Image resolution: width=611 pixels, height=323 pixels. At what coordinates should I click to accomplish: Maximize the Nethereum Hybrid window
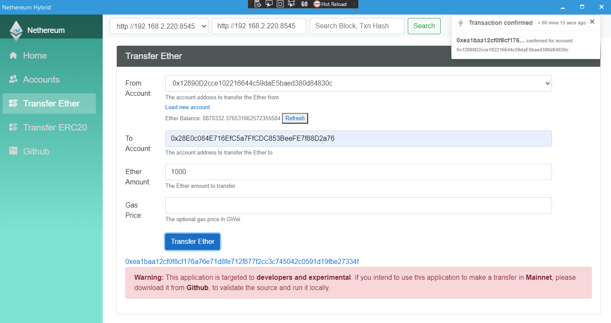(582, 7)
